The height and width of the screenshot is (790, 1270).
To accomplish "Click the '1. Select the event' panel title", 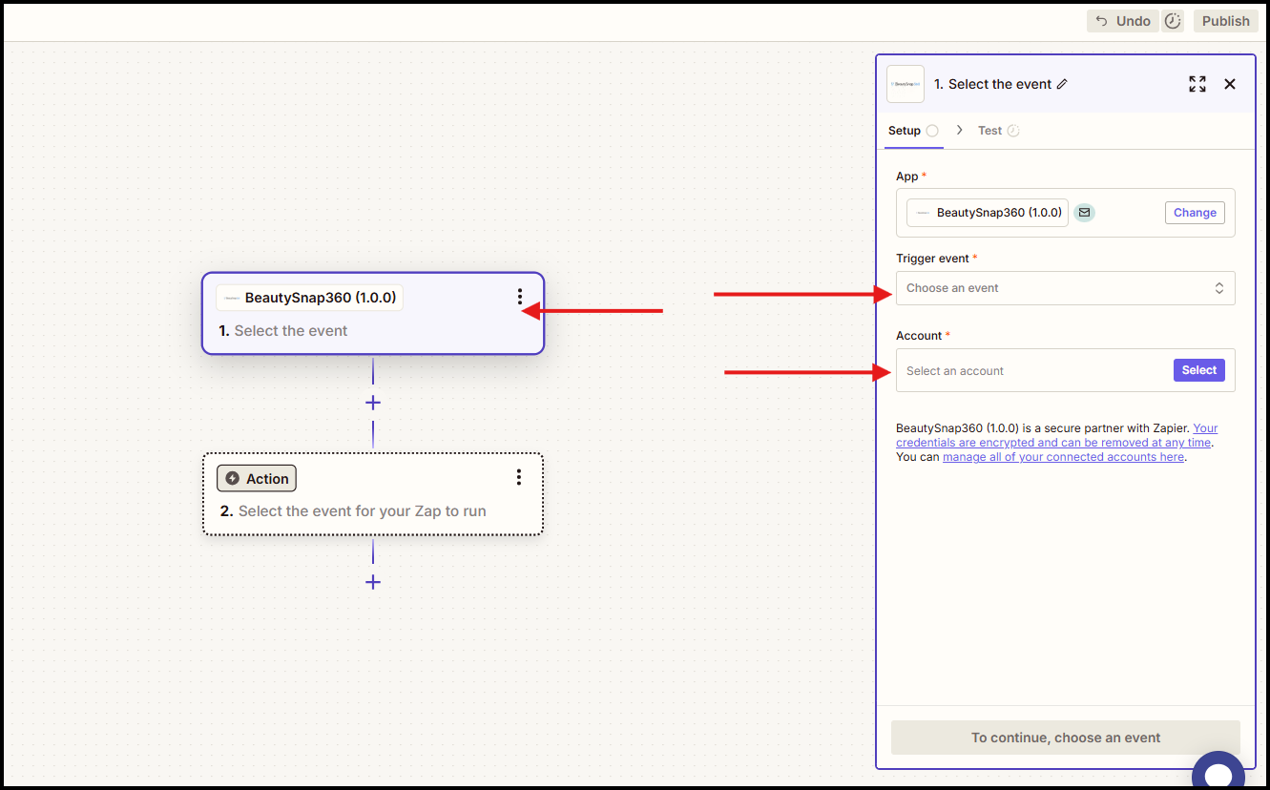I will click(x=992, y=84).
